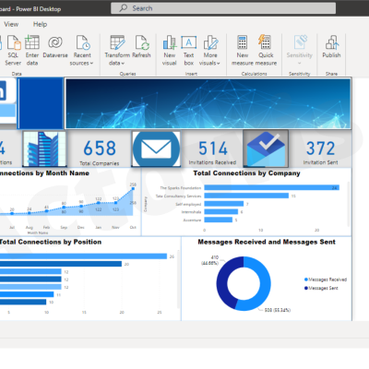This screenshot has height=369, width=369.
Task: Add a Text box
Action: point(188,51)
